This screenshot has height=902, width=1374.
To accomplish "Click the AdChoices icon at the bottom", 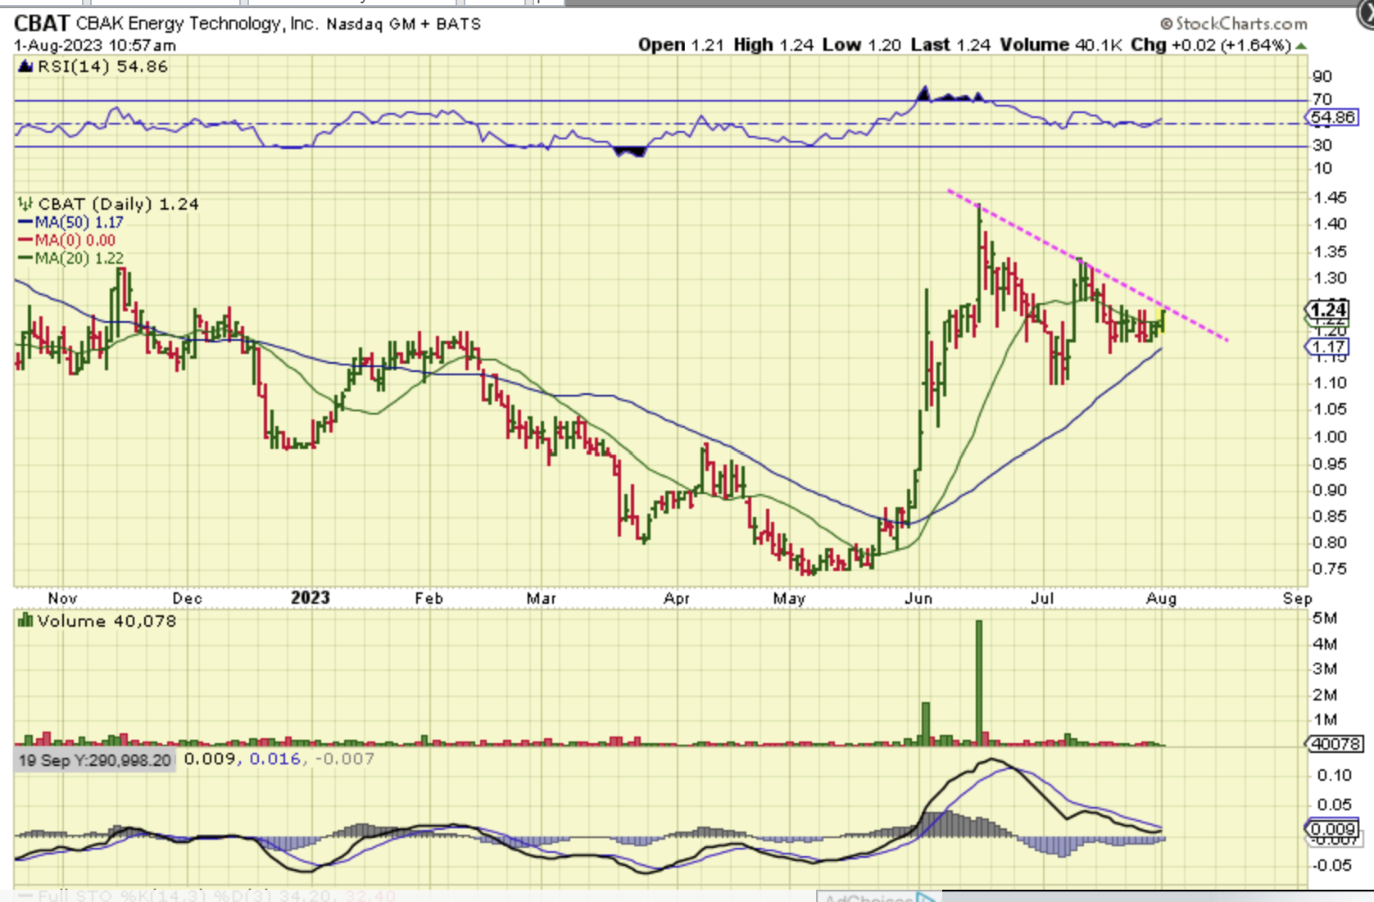I will [x=926, y=897].
